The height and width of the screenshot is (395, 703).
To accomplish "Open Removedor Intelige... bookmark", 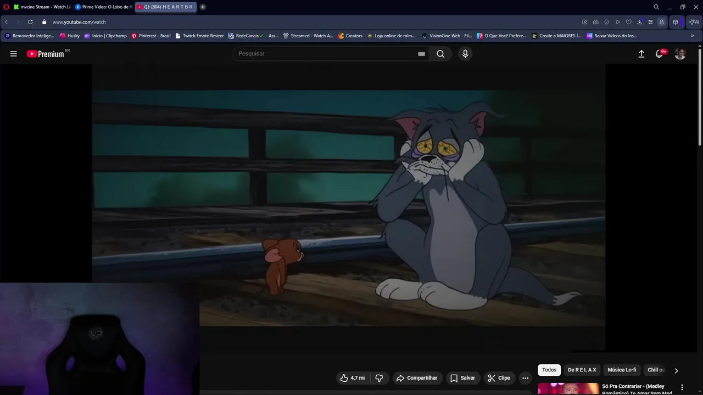I will click(x=30, y=36).
